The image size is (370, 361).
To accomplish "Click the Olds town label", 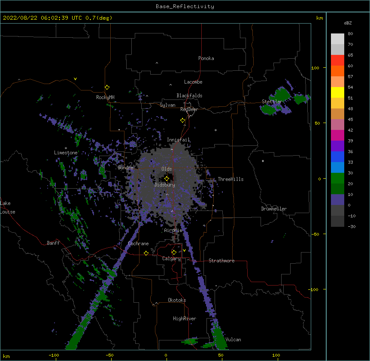I will [167, 169].
